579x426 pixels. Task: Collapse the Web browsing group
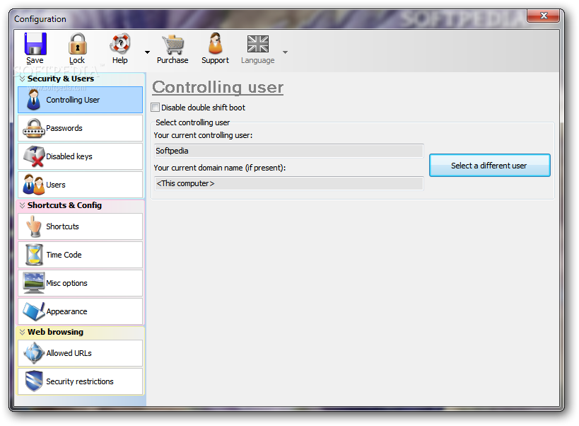point(22,332)
